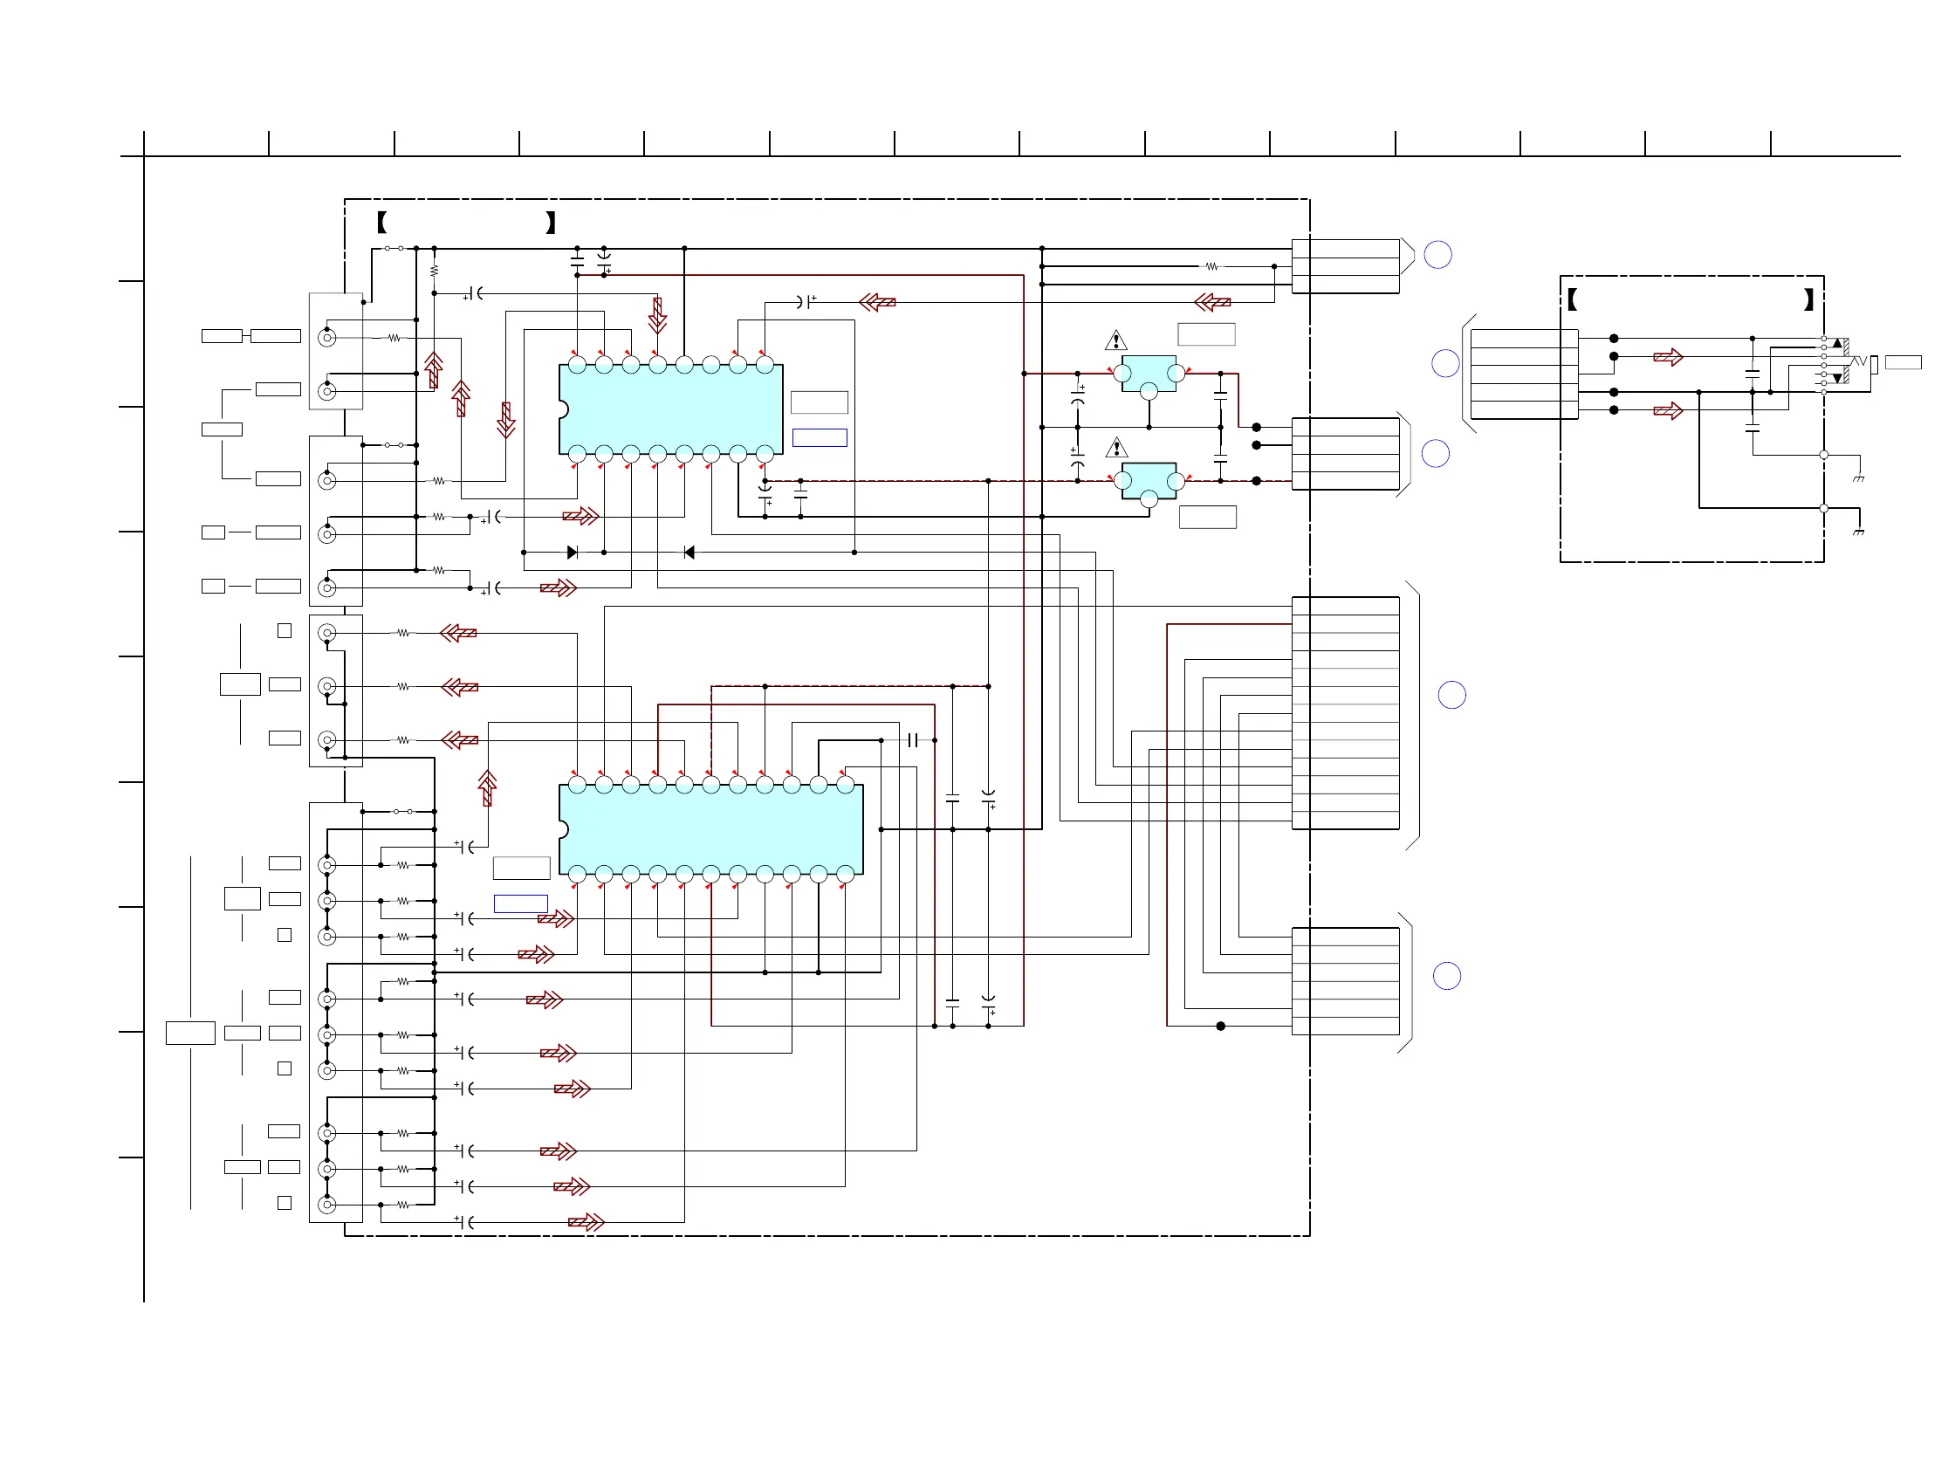Click blue circle left of right board connector
Screen dimensions: 1955x1470
pyautogui.click(x=1445, y=363)
